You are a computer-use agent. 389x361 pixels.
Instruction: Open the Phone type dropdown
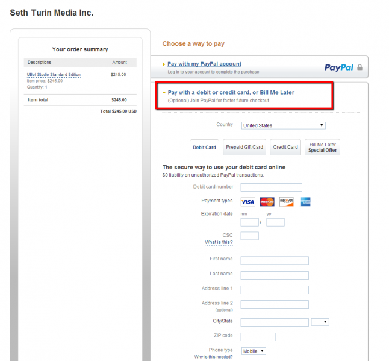click(x=254, y=351)
